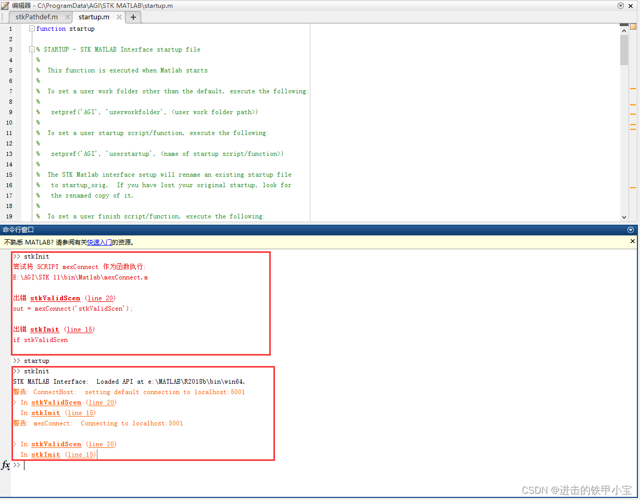This screenshot has width=640, height=500.
Task: Click the editor pencil icon in title bar
Action: (6, 5)
